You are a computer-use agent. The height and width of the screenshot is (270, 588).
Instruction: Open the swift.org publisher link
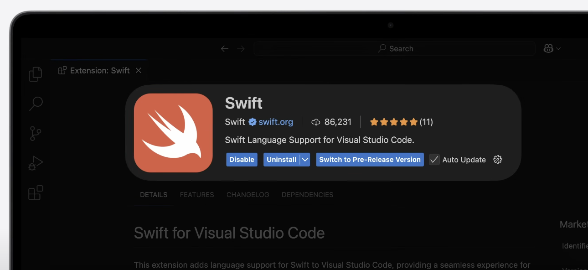276,122
